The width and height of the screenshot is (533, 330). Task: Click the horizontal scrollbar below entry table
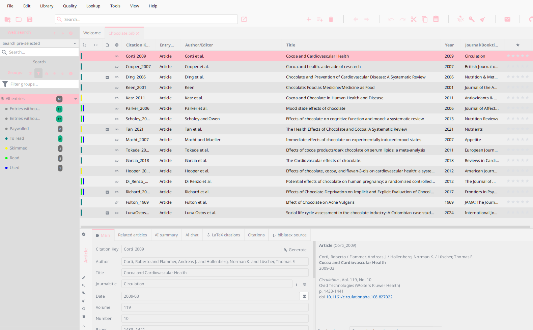[305, 227]
